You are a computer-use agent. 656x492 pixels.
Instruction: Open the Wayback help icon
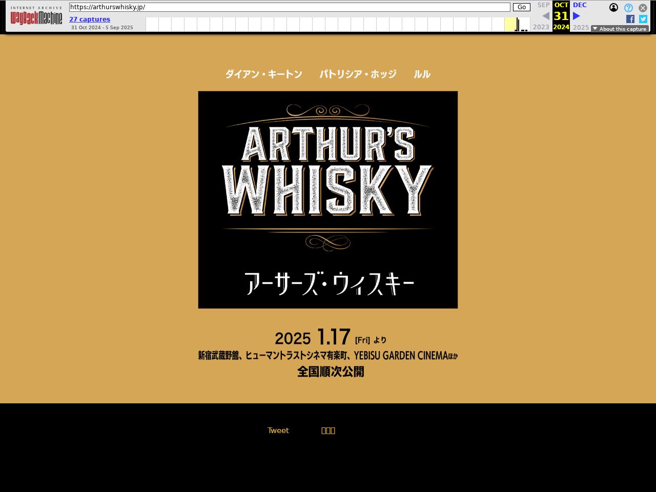[628, 8]
